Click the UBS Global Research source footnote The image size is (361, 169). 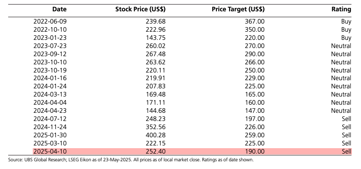tap(131, 160)
